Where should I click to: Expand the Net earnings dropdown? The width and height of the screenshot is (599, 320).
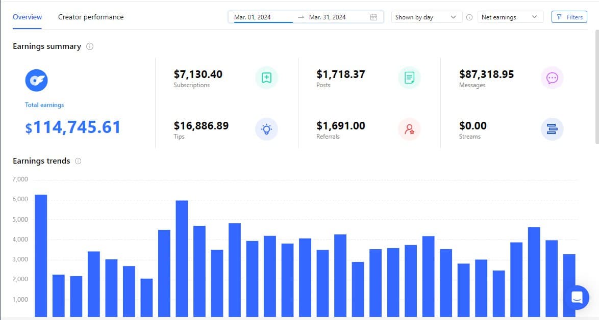point(510,17)
